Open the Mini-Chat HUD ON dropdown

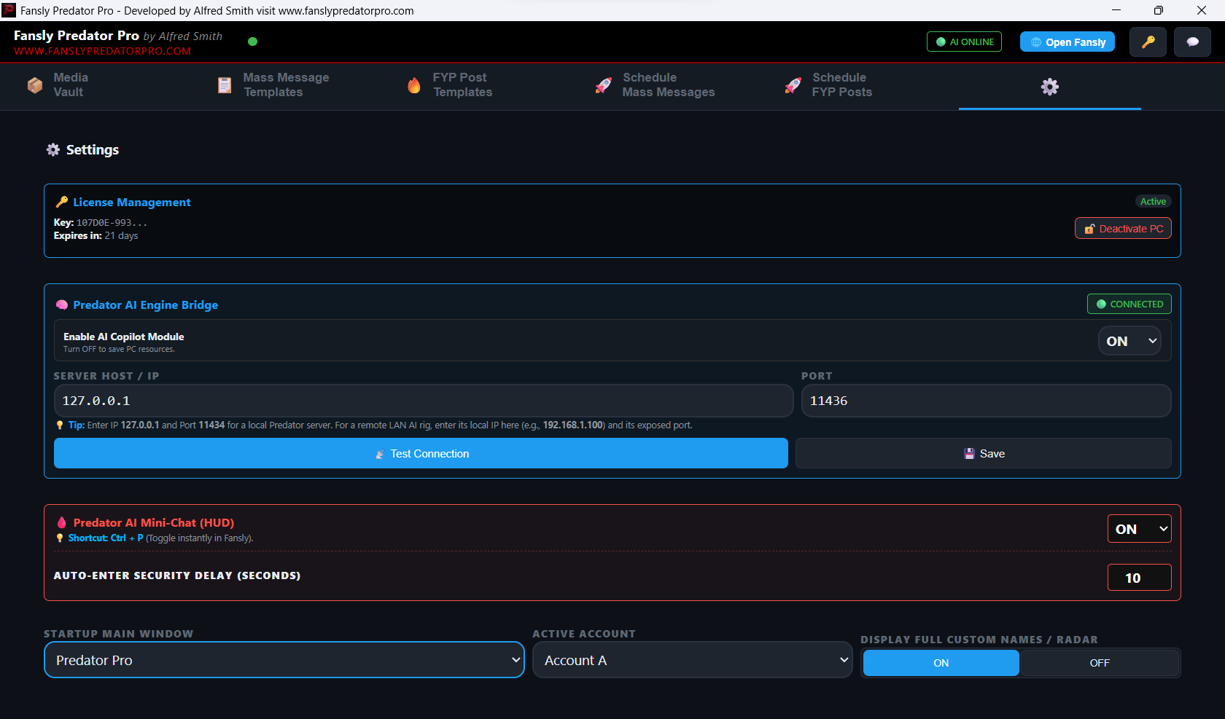pyautogui.click(x=1139, y=529)
